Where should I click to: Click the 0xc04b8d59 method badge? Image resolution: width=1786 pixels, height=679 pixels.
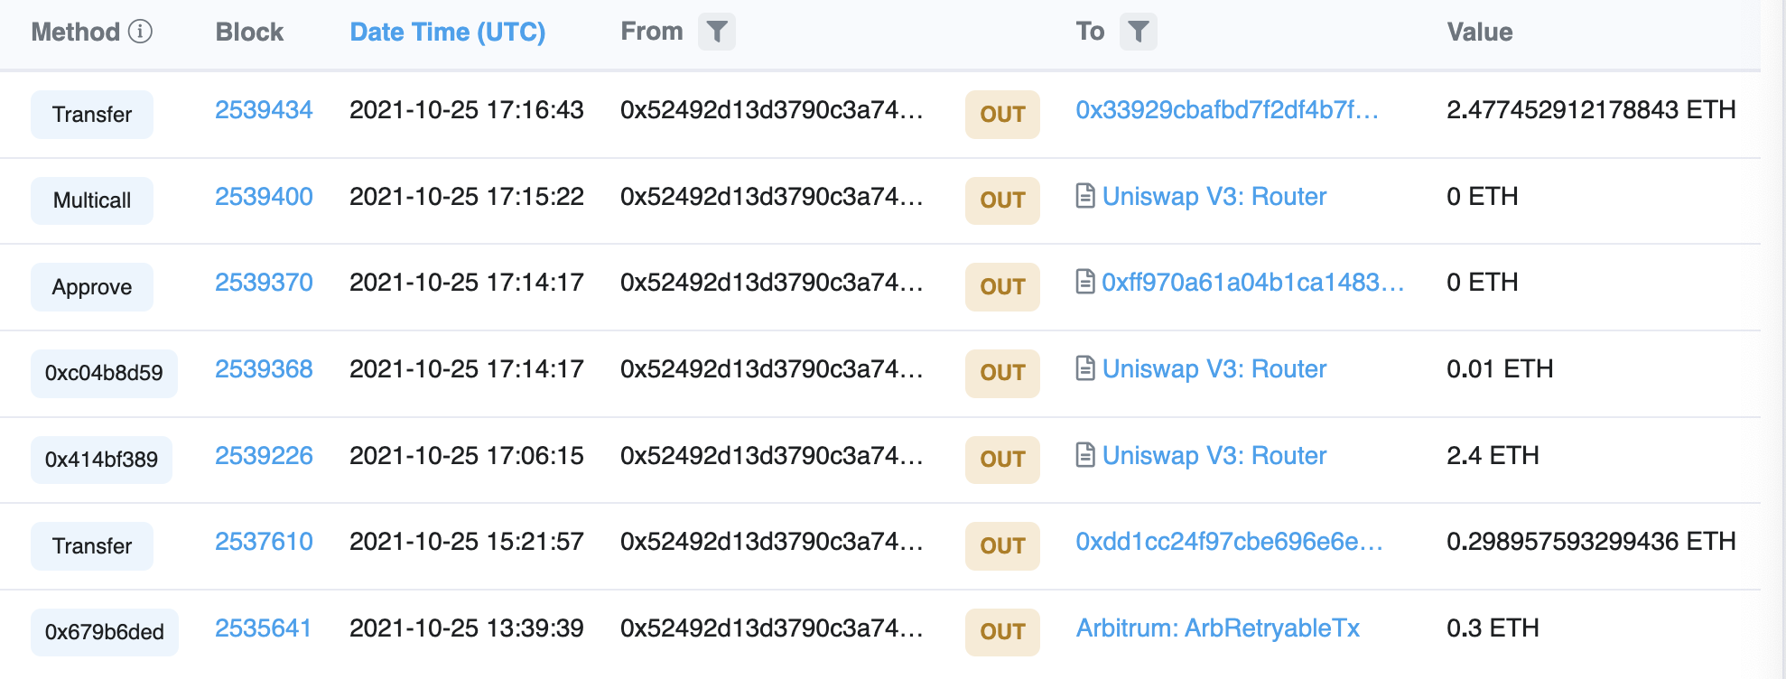click(x=103, y=373)
